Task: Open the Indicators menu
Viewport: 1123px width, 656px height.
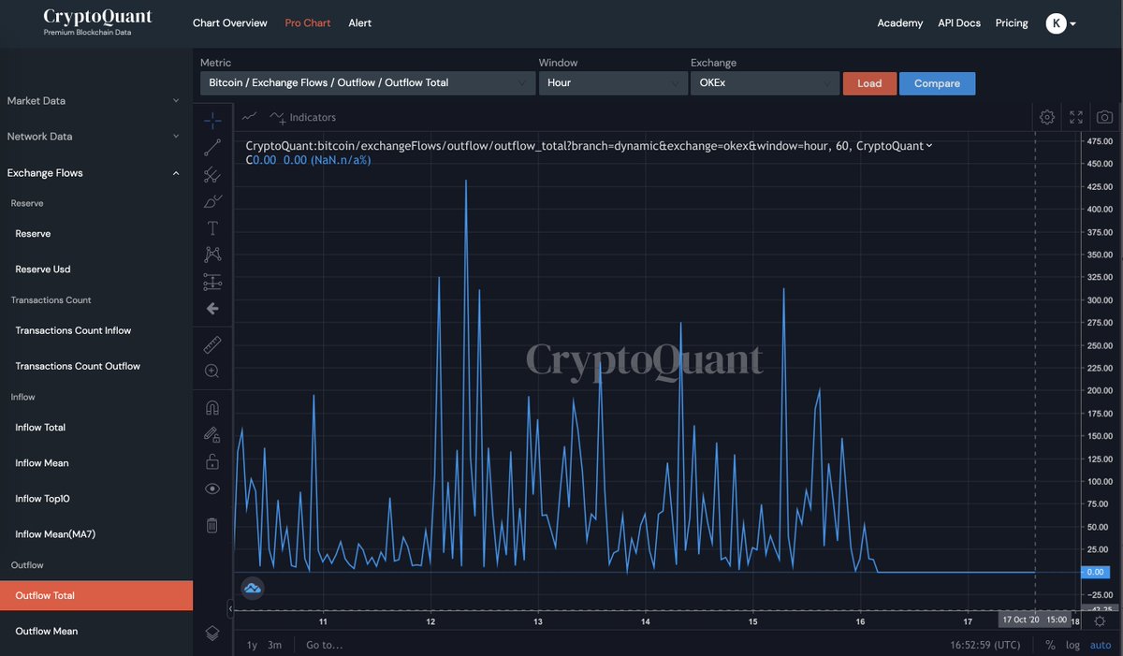Action: pos(302,117)
